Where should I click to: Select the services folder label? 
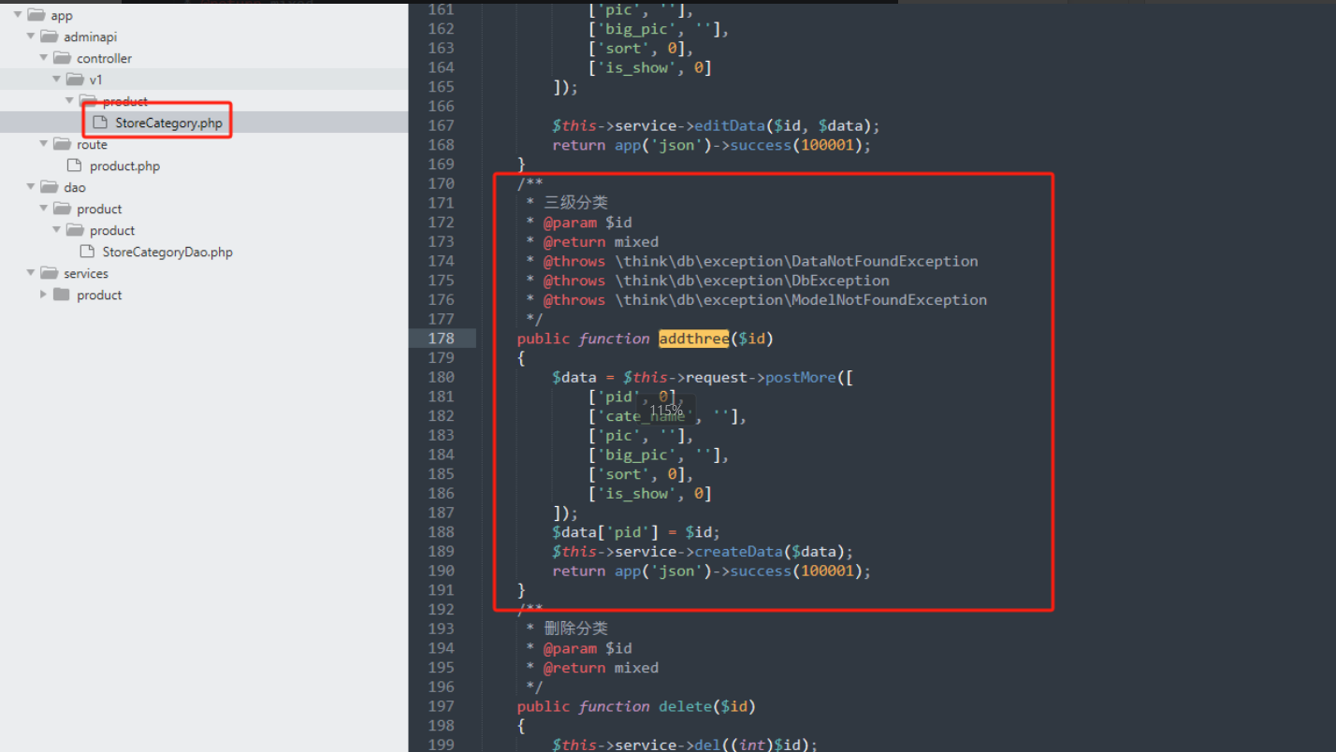86,273
